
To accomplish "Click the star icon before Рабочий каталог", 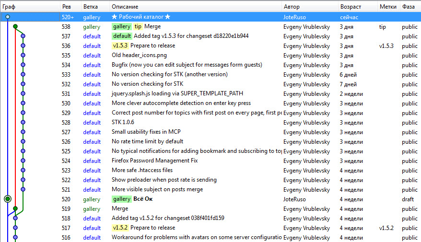I will 115,17.
